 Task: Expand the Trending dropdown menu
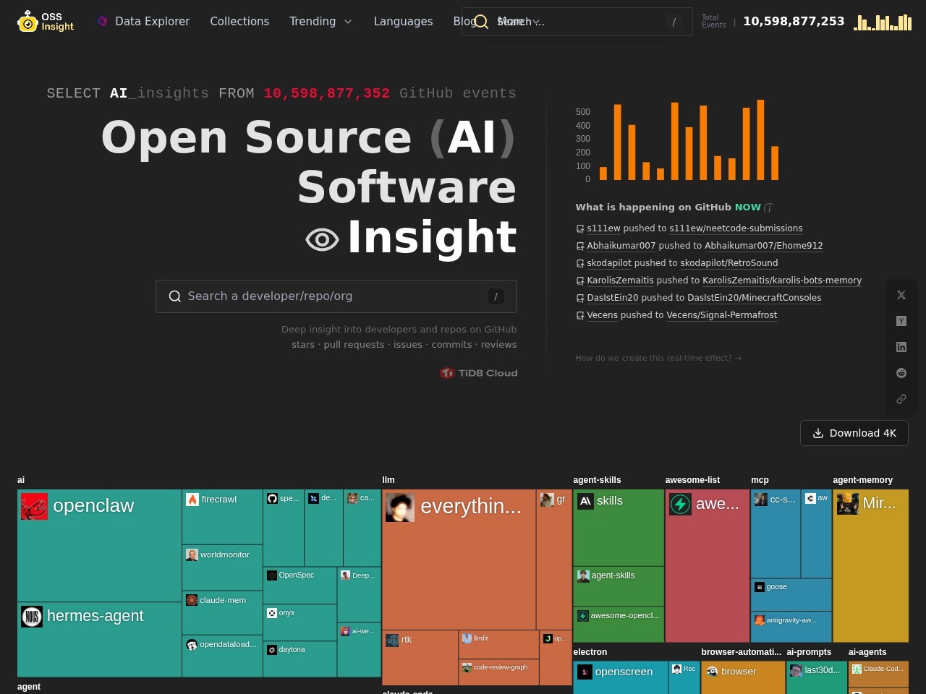click(x=320, y=22)
